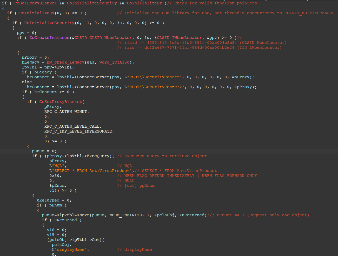Select the pEnum variable assignment
338x256 pixels.
38,151
